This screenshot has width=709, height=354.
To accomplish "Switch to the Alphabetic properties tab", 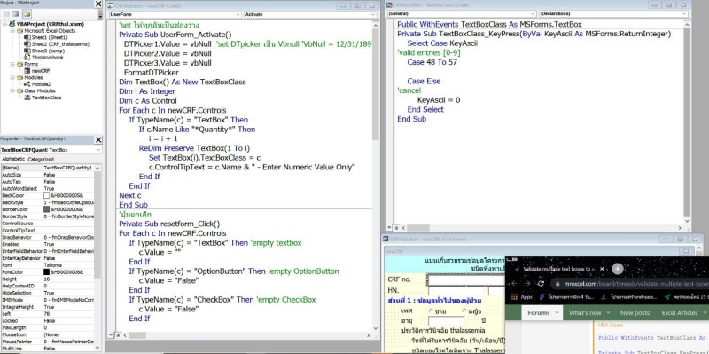I will click(x=13, y=160).
